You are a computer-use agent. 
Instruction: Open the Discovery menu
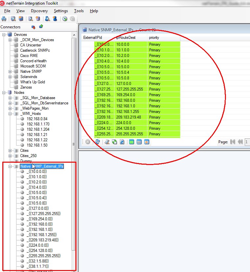point(39,11)
